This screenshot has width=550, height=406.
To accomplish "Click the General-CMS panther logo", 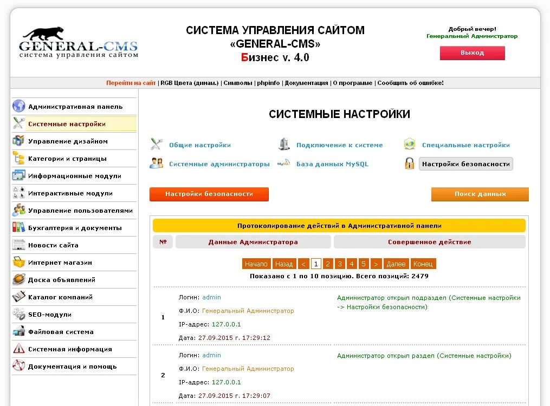I will pyautogui.click(x=79, y=42).
